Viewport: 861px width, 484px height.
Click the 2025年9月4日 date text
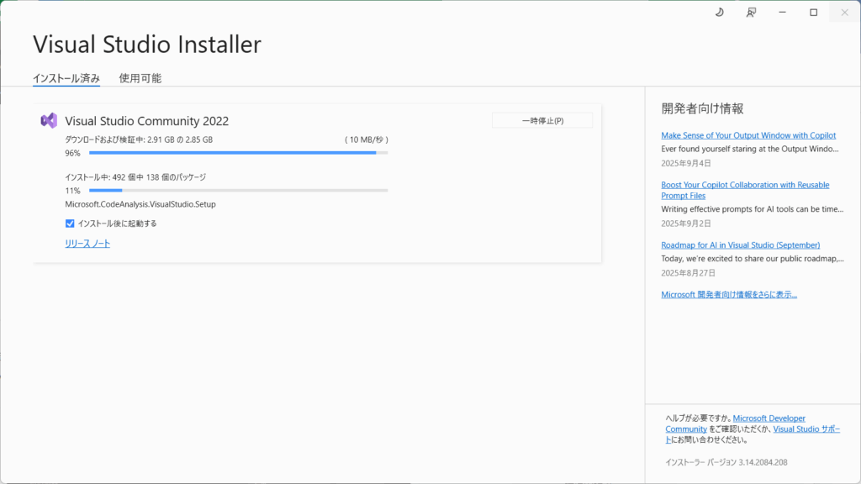[x=686, y=163]
